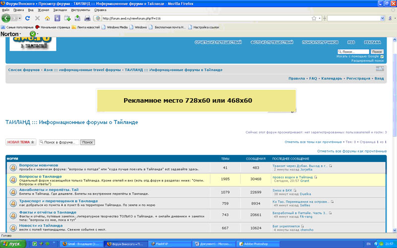Open the Список форумов breadcrumb link

click(x=24, y=70)
